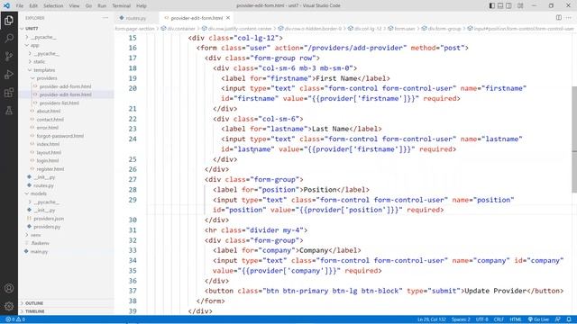The width and height of the screenshot is (577, 324).
Task: Split the editor to the right
Action: point(559,18)
